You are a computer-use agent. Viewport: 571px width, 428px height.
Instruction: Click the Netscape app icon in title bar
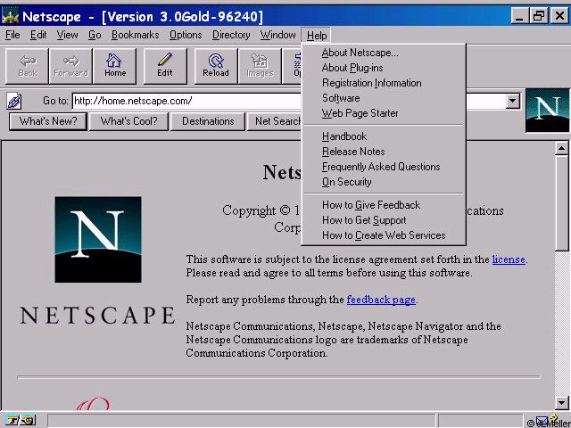(x=10, y=16)
